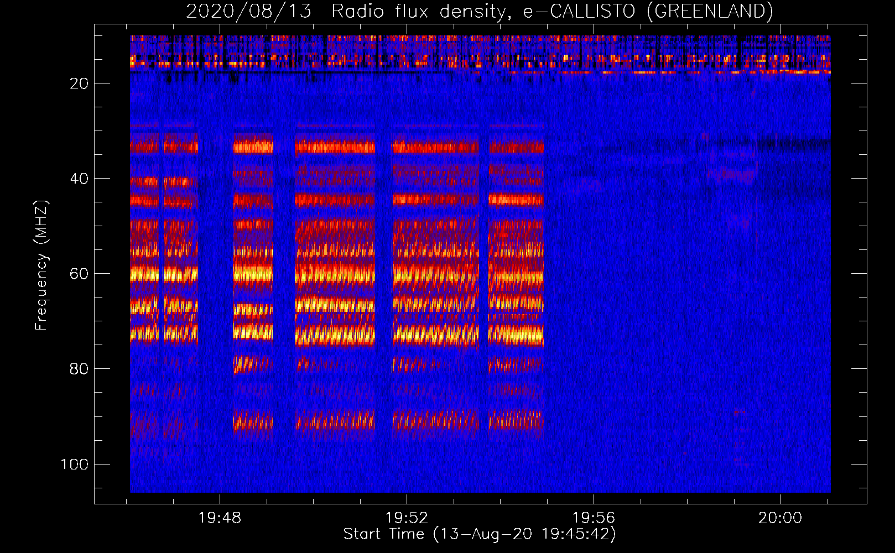Image resolution: width=895 pixels, height=553 pixels.
Task: Click the 100 MHz frequency tick label
Action: pyautogui.click(x=75, y=464)
